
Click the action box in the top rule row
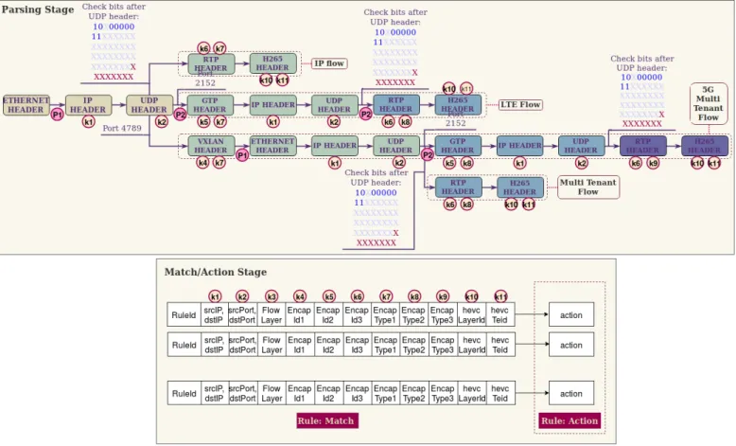click(x=571, y=315)
